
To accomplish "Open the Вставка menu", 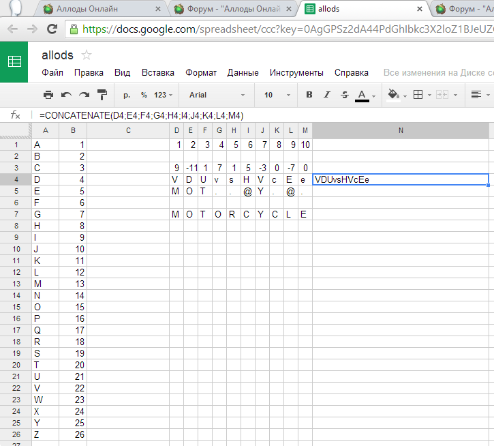I will click(x=157, y=72).
